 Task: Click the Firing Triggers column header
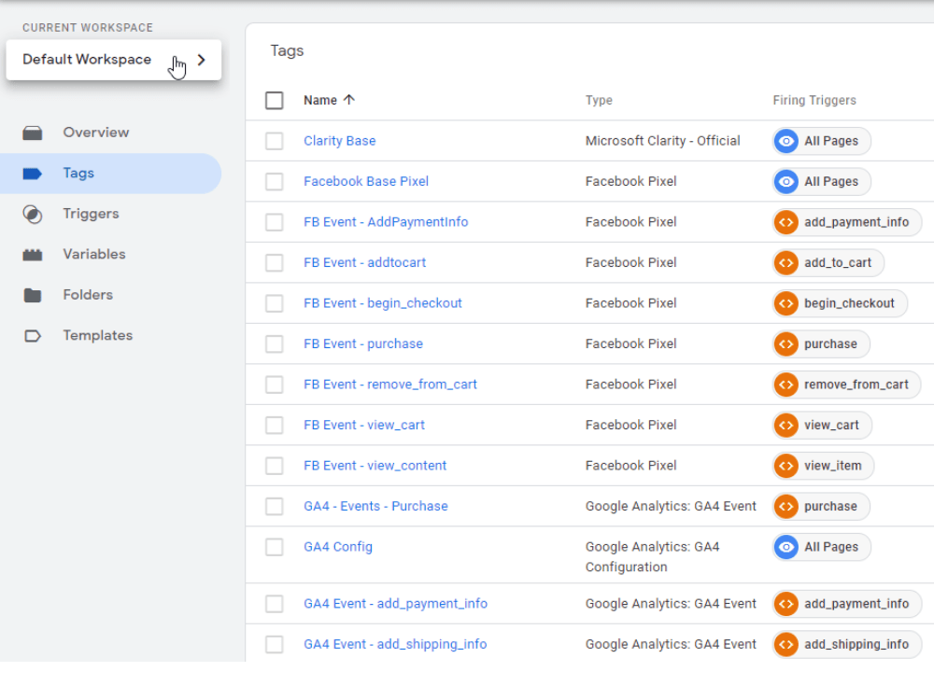tap(814, 100)
